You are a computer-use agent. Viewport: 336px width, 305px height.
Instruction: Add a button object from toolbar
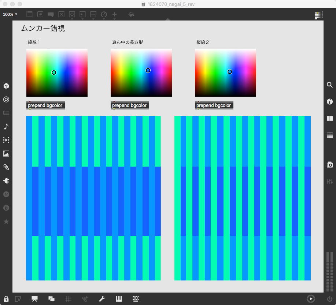pyautogui.click(x=72, y=14)
